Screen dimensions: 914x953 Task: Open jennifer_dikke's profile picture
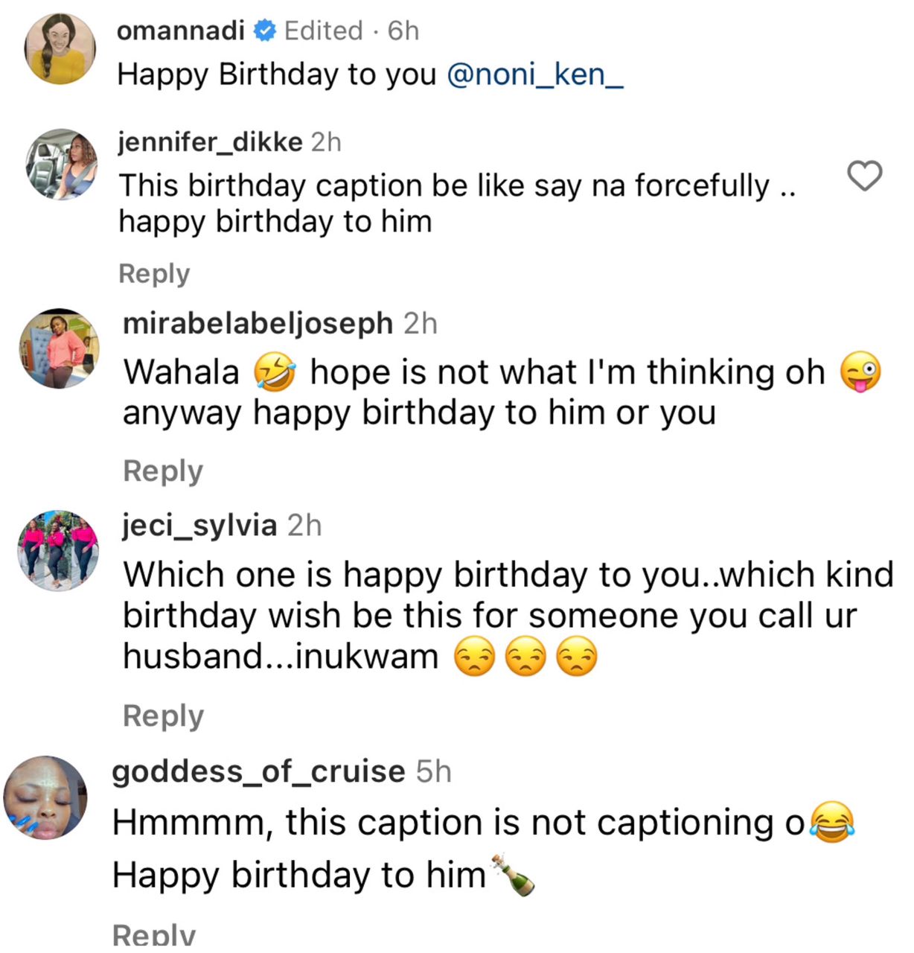62,165
